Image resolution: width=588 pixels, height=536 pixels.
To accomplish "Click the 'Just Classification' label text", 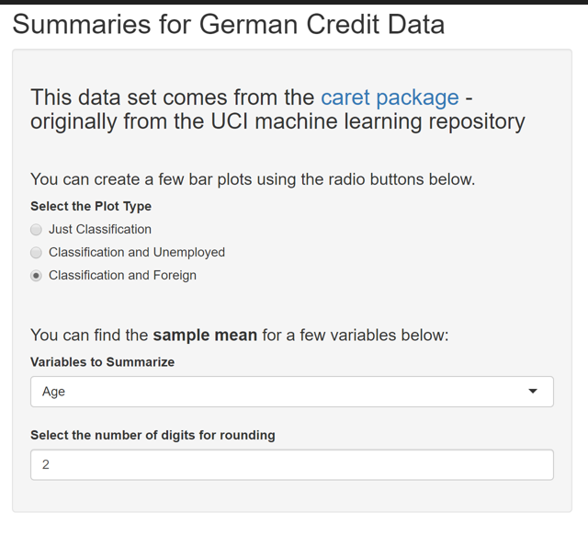I will [100, 229].
